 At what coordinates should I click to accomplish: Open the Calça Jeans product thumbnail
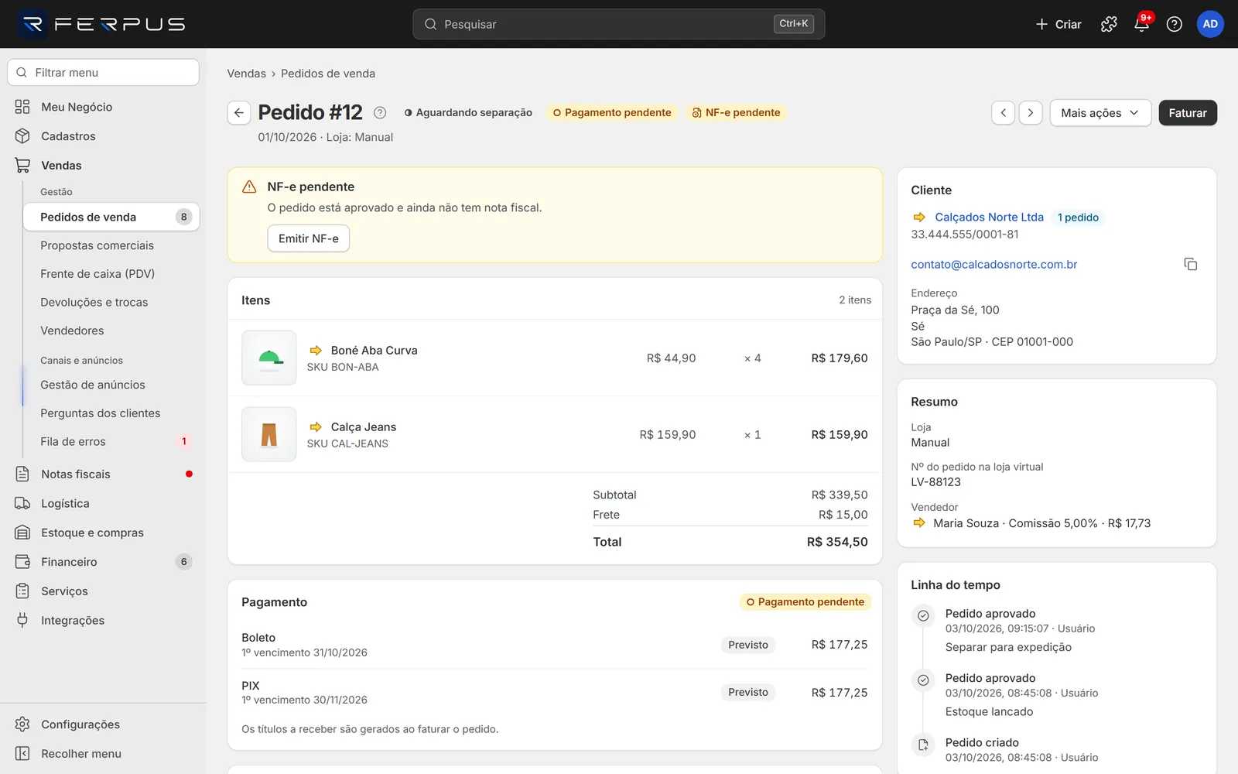point(269,434)
